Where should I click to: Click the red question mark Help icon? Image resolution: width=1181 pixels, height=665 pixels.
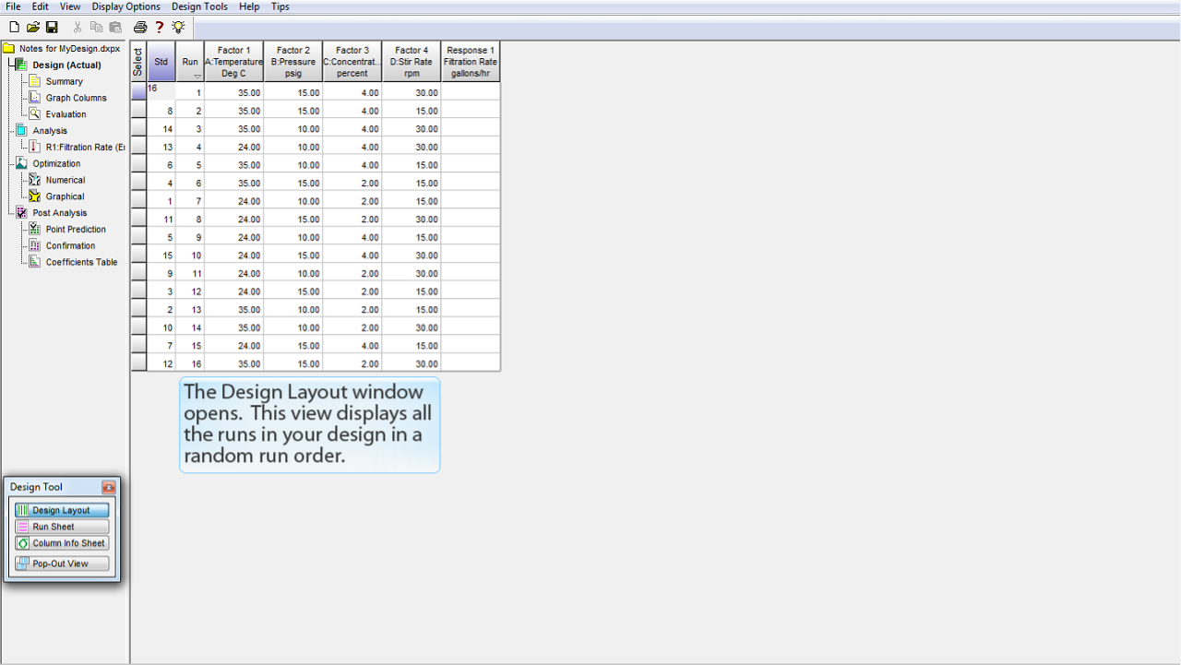pyautogui.click(x=159, y=28)
